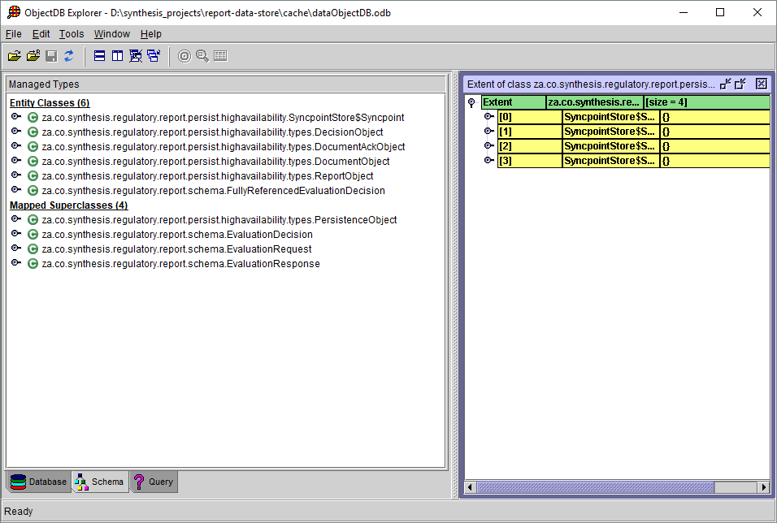The width and height of the screenshot is (777, 523).
Task: Expand the types.DocumentObject tree node
Action: coord(16,161)
